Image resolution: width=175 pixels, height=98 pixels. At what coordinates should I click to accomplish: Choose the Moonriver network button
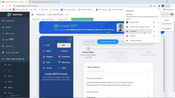click(x=64, y=62)
